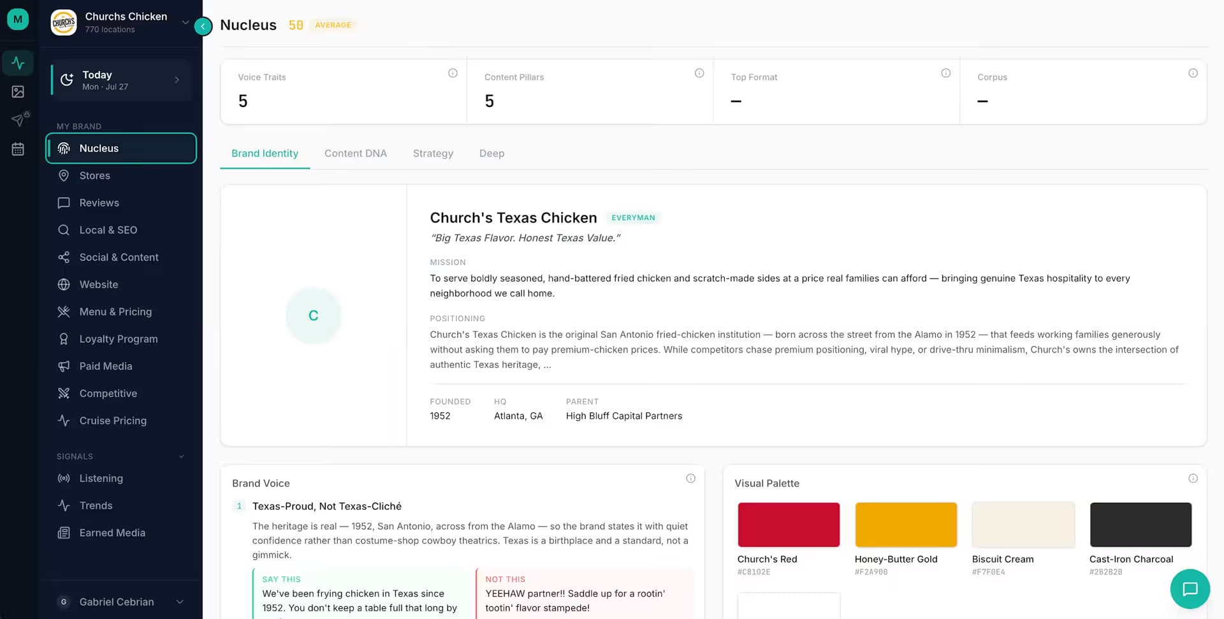The image size is (1224, 619).
Task: Click the Texas-Proud, Not Texas-Cliché trait heading
Action: tap(327, 506)
